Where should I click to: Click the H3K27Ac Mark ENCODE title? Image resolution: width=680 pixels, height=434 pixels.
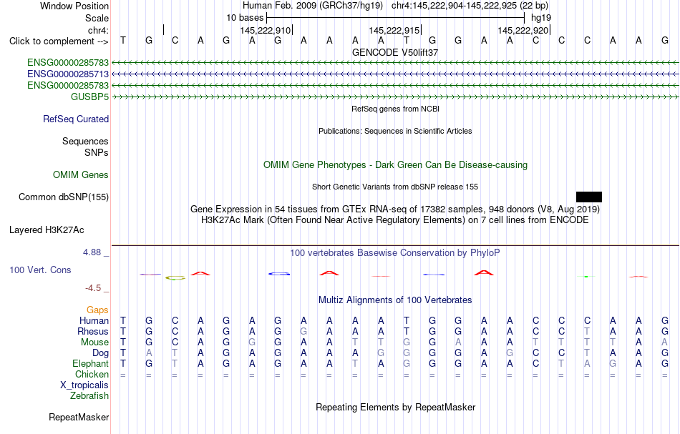(x=395, y=220)
